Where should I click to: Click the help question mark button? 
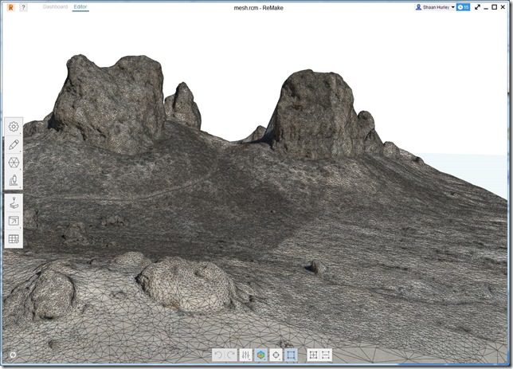(x=23, y=7)
